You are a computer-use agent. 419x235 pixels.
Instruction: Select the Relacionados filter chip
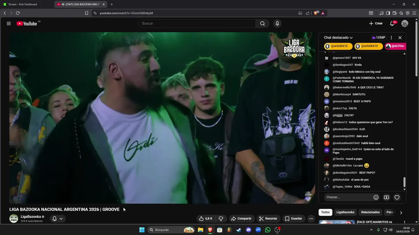(x=370, y=212)
